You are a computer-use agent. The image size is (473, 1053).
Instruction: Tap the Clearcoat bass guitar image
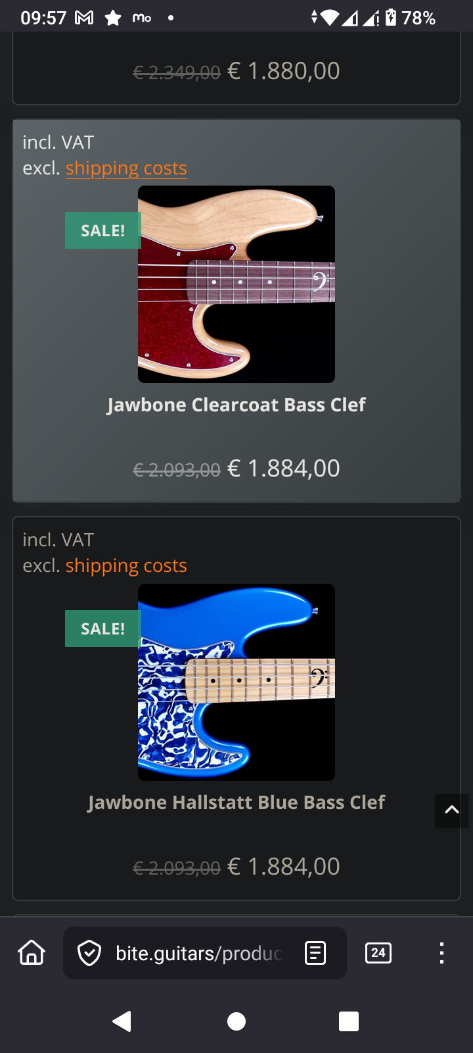coord(236,284)
